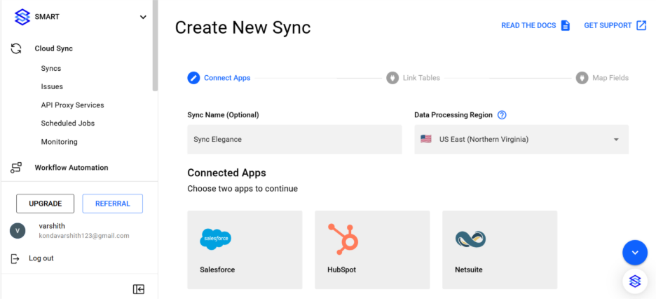The width and height of the screenshot is (656, 299).
Task: Open Monitoring in sidebar
Action: [60, 142]
